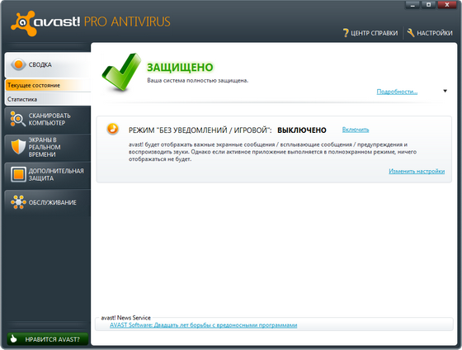Click the orange shield real-time icon
This screenshot has height=350, width=462.
[18, 147]
